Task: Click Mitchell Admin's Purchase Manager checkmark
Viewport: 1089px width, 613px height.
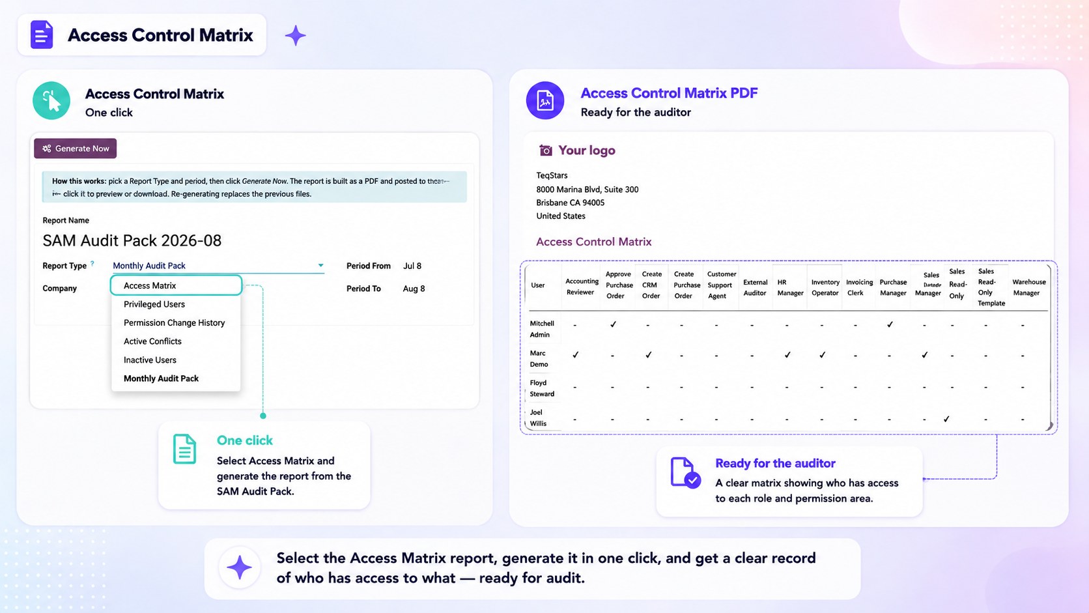Action: [x=890, y=324]
